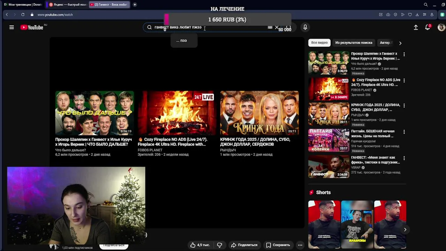Show next Shorts with the right chevron
The height and width of the screenshot is (251, 446).
tap(405, 229)
